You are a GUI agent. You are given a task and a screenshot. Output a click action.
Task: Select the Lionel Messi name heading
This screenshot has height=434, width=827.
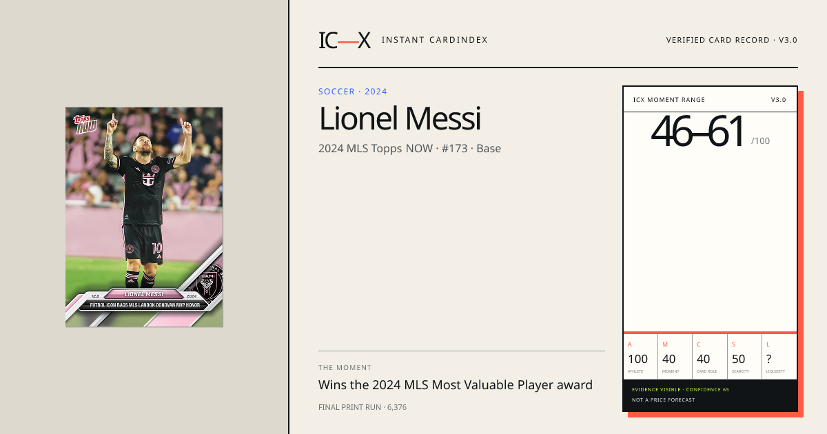400,118
